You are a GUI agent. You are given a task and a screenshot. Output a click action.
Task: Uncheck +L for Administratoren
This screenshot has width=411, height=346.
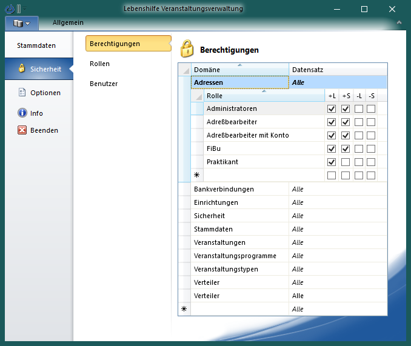(x=332, y=108)
